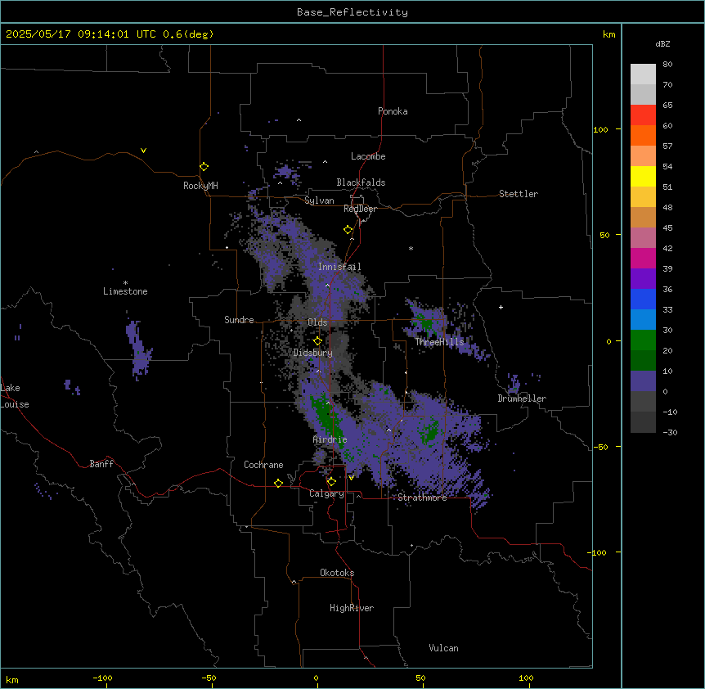Select the Innisfail label
Screen dimensions: 705x689
tap(339, 267)
